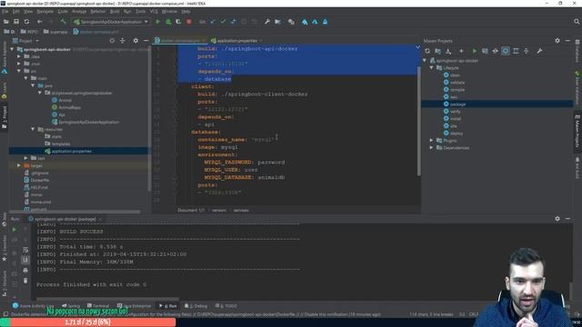This screenshot has width=582, height=327.
Task: Click the Synchronize refresh icon in main toolbar
Action: (26, 22)
